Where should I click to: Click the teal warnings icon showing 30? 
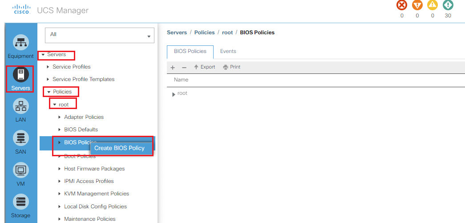(448, 5)
